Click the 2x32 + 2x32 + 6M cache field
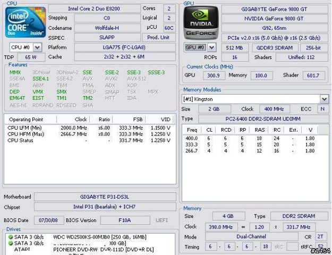332x255 pixels. pyautogui.click(x=125, y=57)
